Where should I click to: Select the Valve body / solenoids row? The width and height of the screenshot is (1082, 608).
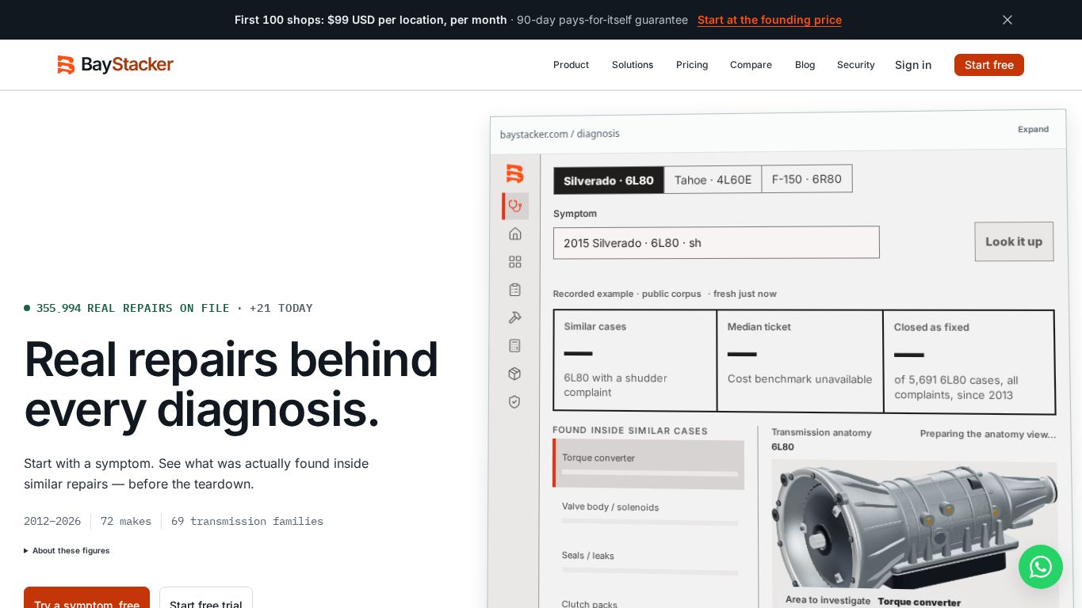(x=649, y=513)
